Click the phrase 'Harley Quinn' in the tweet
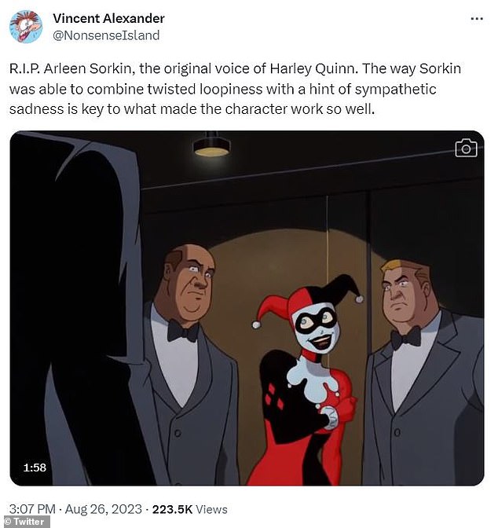498x528 pixels. (x=312, y=68)
